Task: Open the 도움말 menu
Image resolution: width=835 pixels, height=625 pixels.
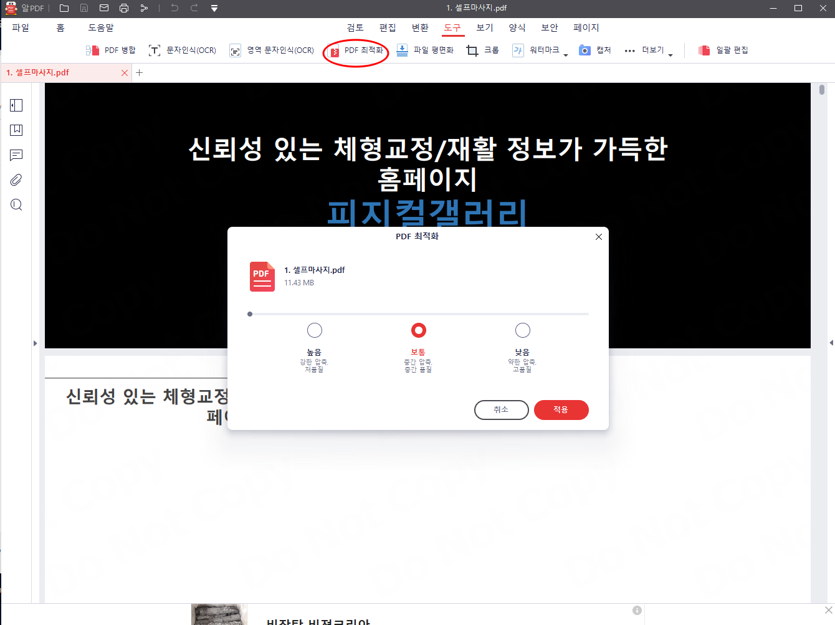Action: (x=101, y=27)
